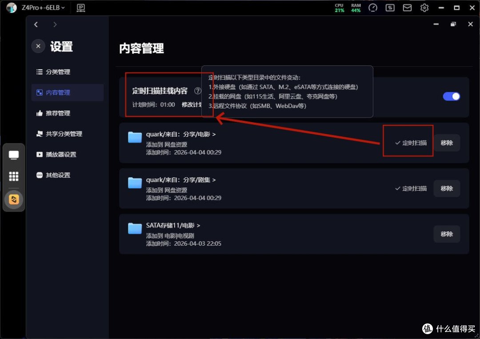Screen dimensions: 480x339
Task: Toggle 定时扫描 for quark 电影 folder
Action: click(x=411, y=143)
